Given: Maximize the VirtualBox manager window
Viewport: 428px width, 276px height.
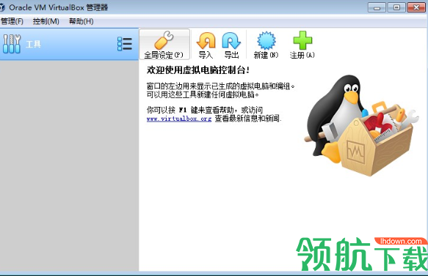Looking at the screenshot, I should click(x=396, y=7).
